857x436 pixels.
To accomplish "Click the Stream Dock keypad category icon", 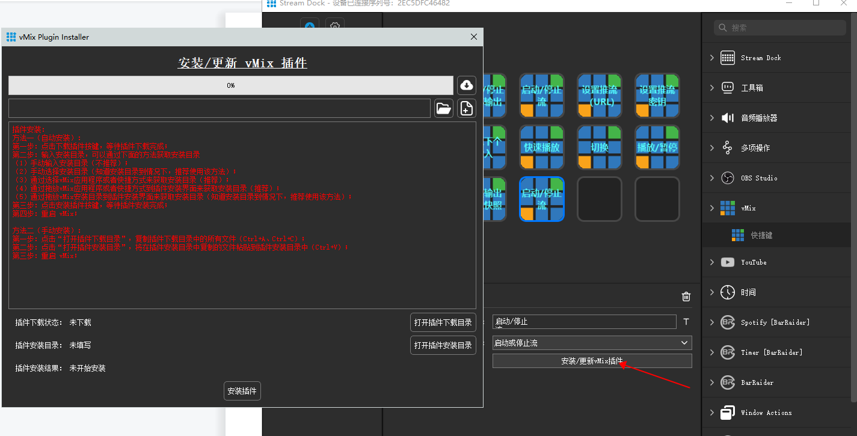I will (728, 58).
